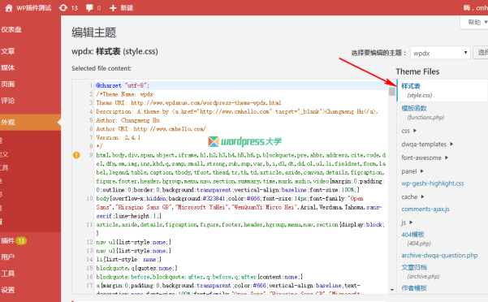Open archive-dwqa-question.php file
Image resolution: width=488 pixels, height=302 pixels.
pyautogui.click(x=439, y=256)
